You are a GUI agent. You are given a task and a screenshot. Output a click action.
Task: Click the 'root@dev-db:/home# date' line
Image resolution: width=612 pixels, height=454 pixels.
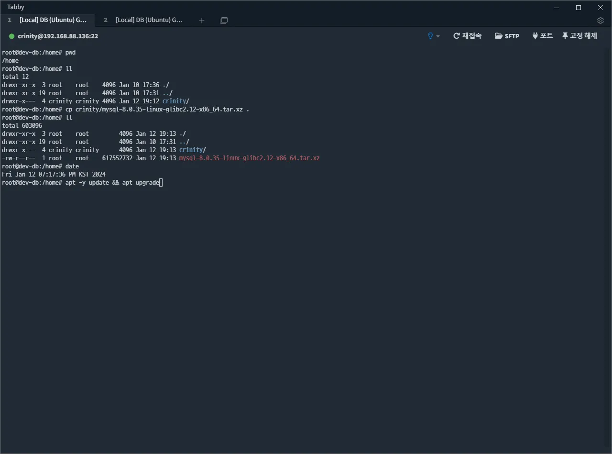(x=40, y=166)
